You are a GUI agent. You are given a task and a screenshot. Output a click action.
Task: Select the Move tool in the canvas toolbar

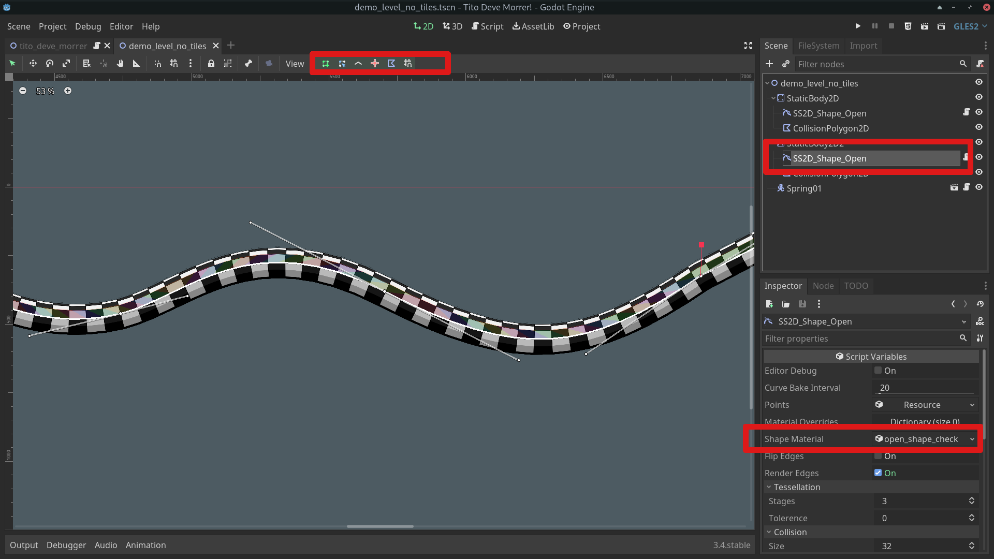(x=33, y=63)
